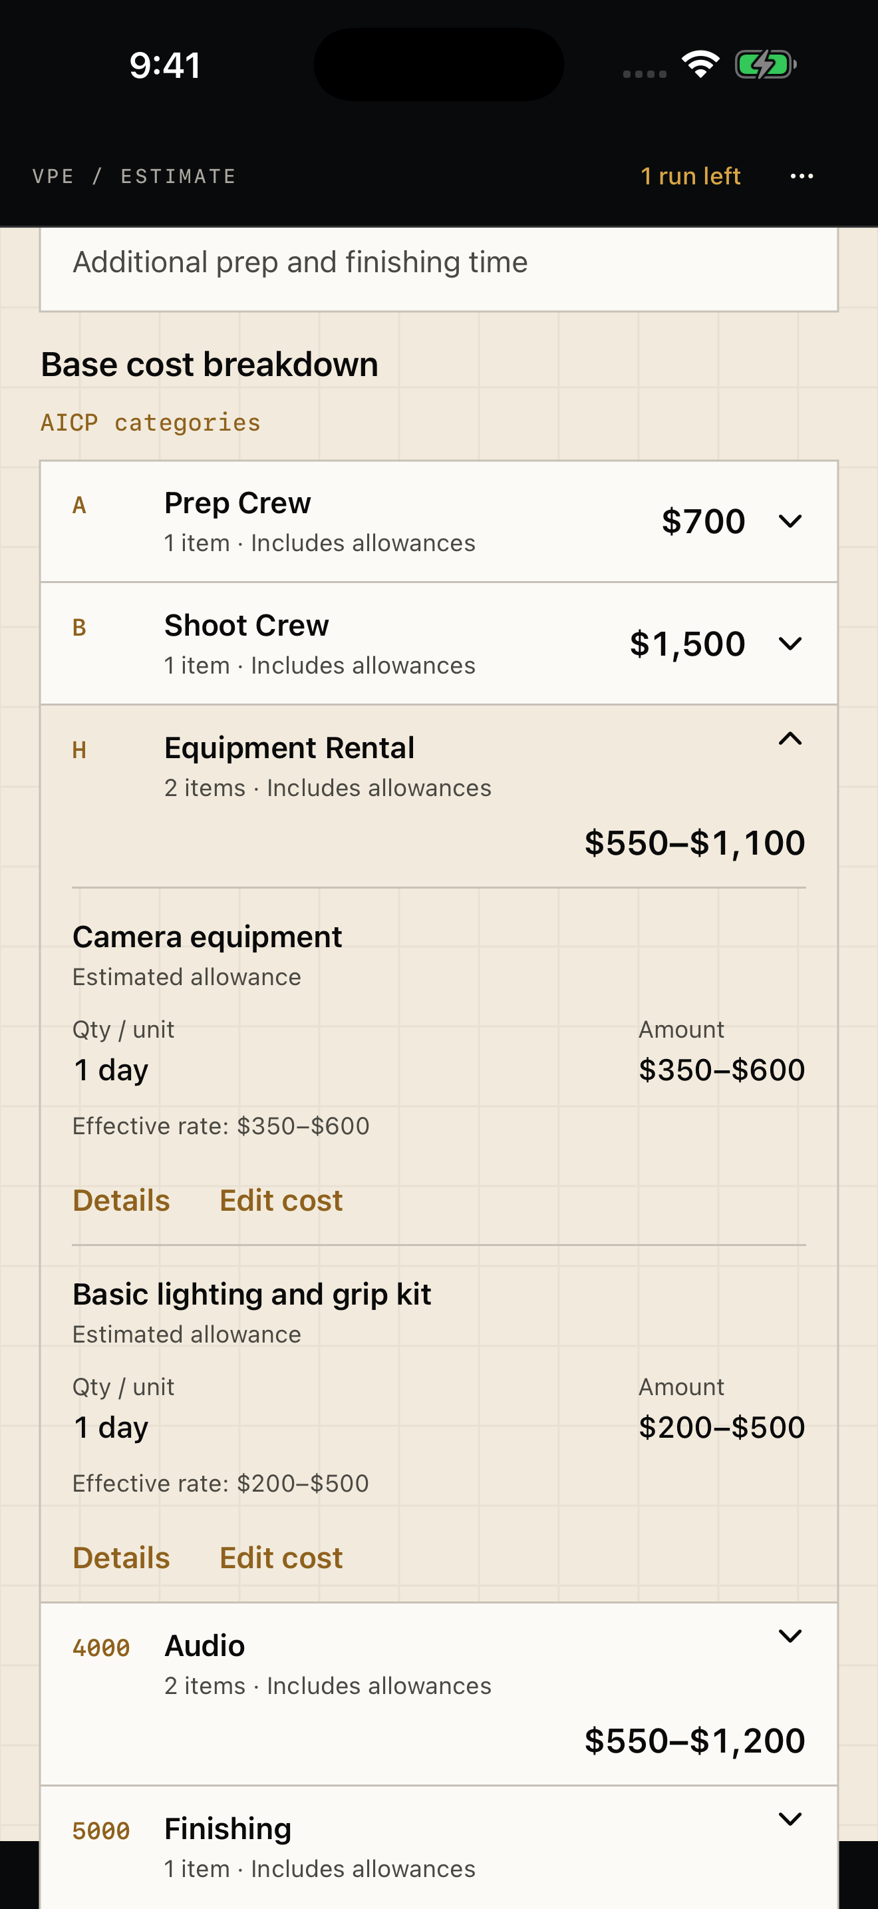Collapse the Equipment Rental section chevron

790,738
